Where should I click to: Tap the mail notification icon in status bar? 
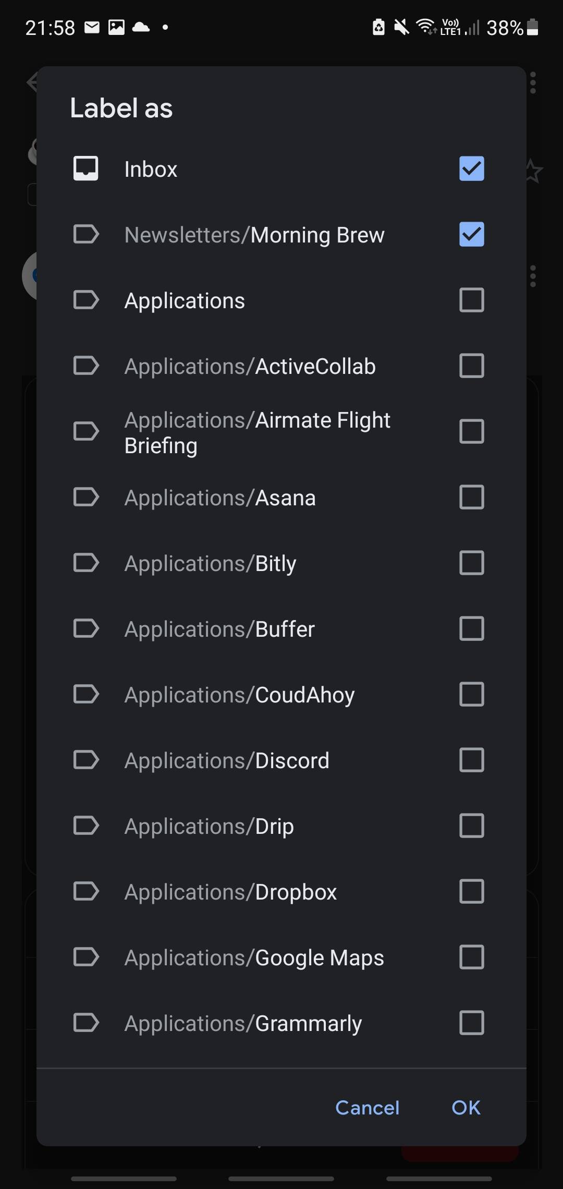click(x=92, y=27)
